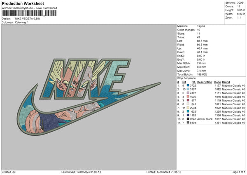Click "Madeira Classic 40" brand in row 1
The width and height of the screenshot is (247, 175).
coord(233,85)
